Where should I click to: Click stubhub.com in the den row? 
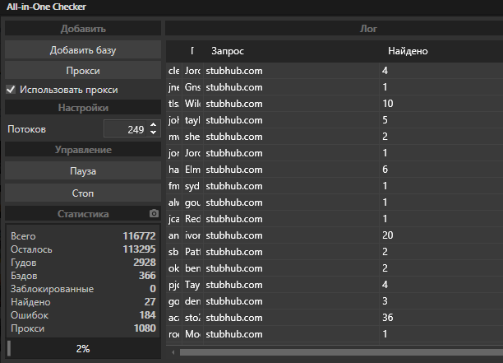point(234,301)
